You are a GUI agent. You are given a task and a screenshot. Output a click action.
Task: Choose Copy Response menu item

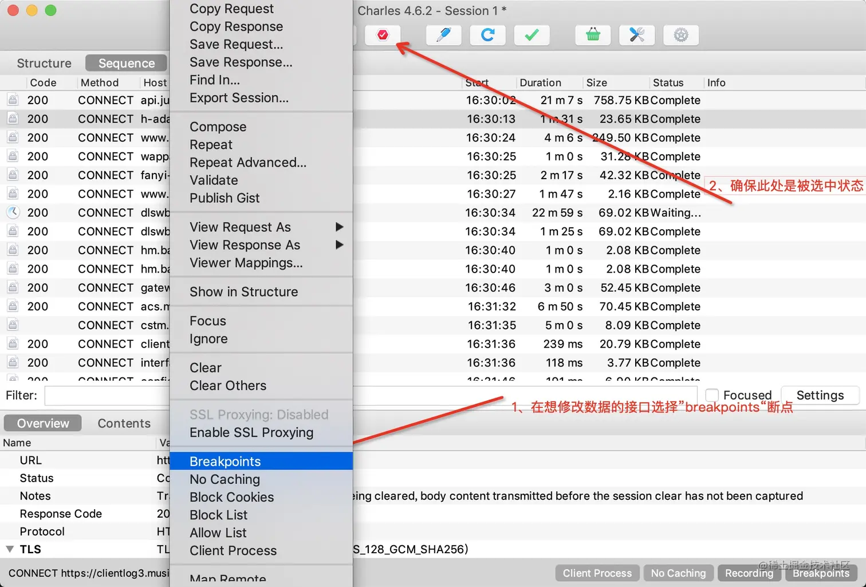pos(261,26)
